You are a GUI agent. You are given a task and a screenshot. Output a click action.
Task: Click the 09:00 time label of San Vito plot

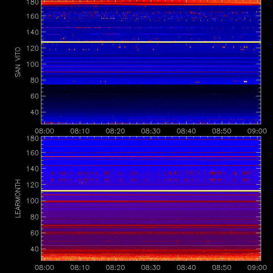257,131
